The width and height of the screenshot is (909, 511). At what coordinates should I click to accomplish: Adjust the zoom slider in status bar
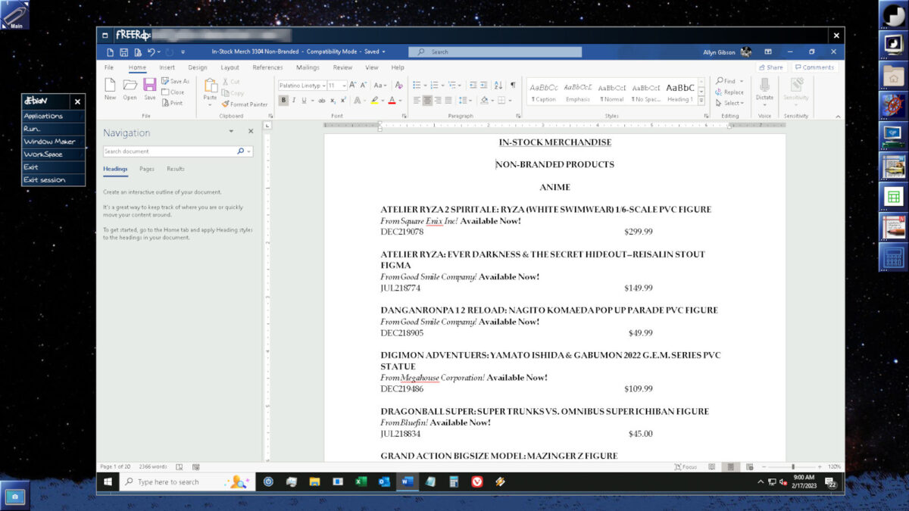pyautogui.click(x=793, y=467)
